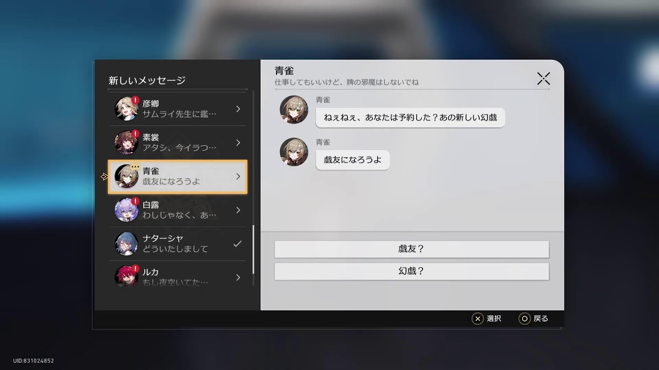Click the message list scrollbar
The image size is (659, 370).
pos(253,249)
